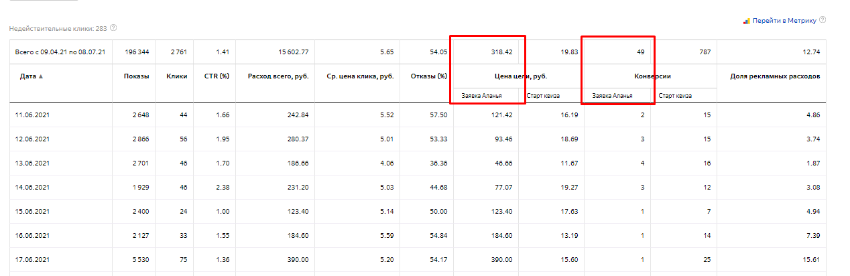Click help icon beside Недействительные клики
Image resolution: width=850 pixels, height=276 pixels.
tap(113, 28)
